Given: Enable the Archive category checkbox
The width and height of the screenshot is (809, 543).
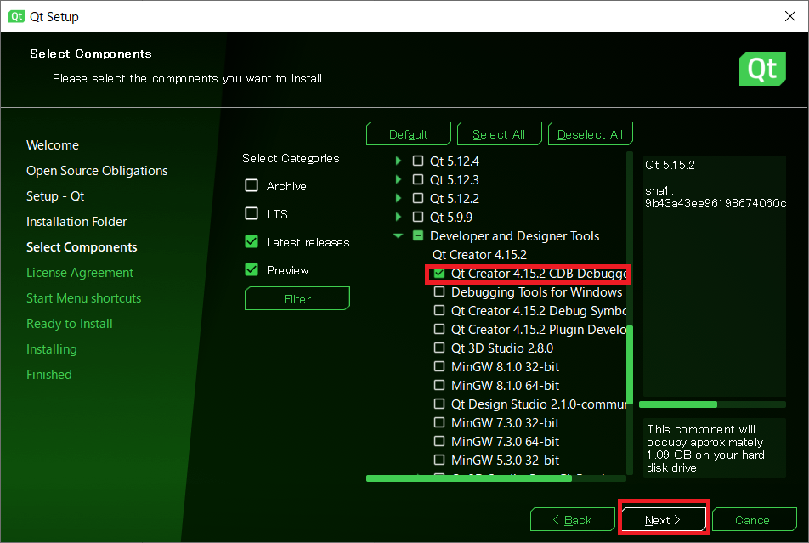Looking at the screenshot, I should (252, 185).
